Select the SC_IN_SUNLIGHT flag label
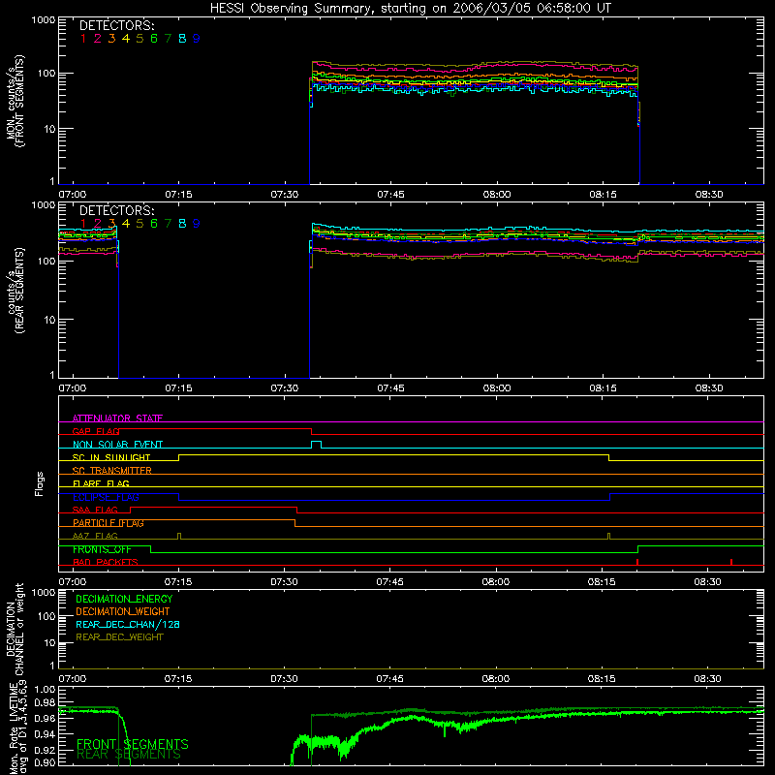Viewport: 775px width, 775px height. pos(111,457)
